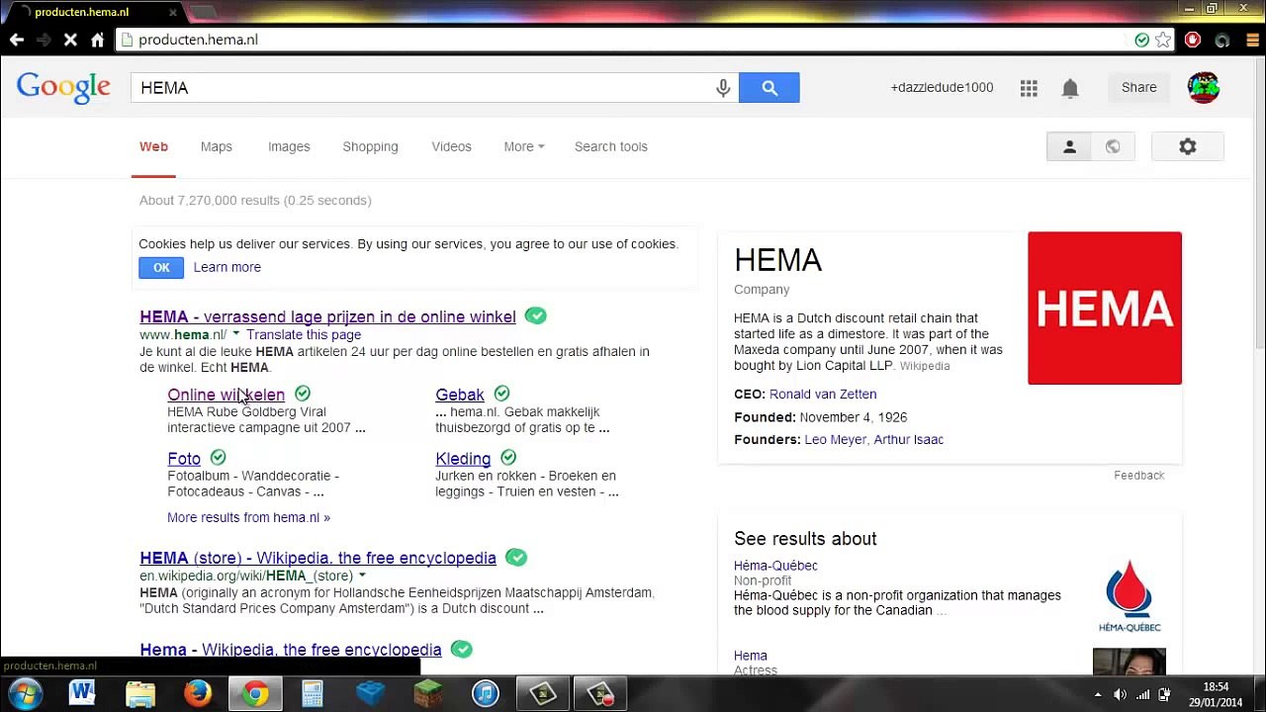Click the red HEMA logo image
The image size is (1266, 712).
click(1105, 308)
